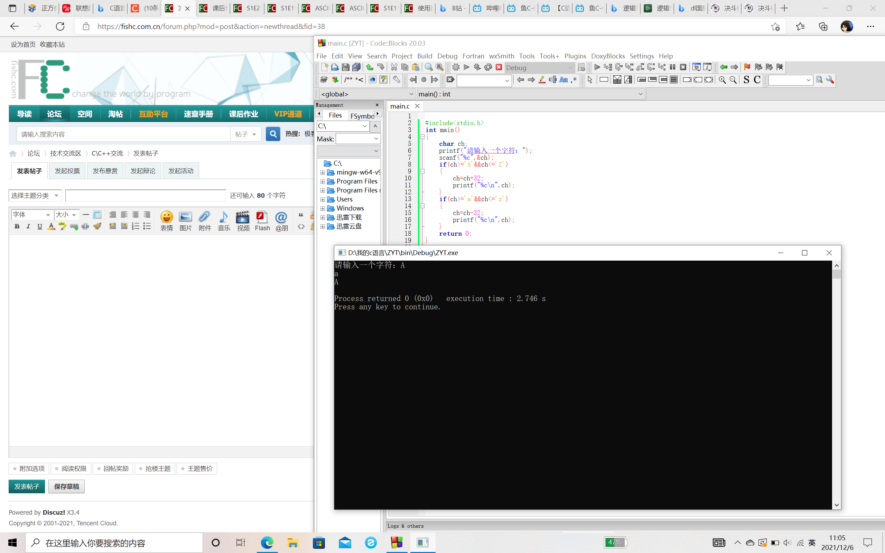Image resolution: width=885 pixels, height=553 pixels.
Task: Open the 选择主题分类 dropdown
Action: point(35,195)
